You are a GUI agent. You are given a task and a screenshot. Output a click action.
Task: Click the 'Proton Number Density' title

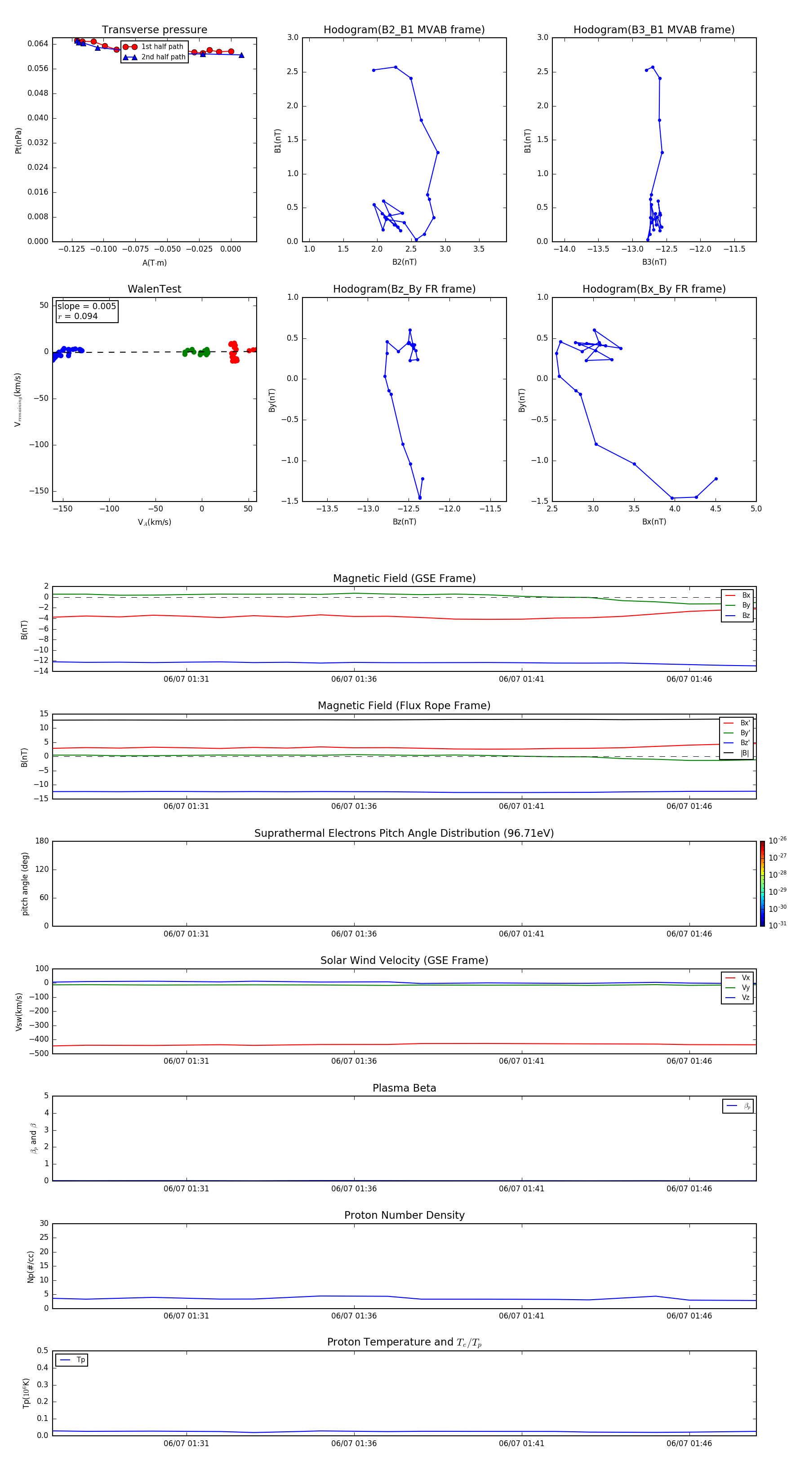tap(404, 1216)
